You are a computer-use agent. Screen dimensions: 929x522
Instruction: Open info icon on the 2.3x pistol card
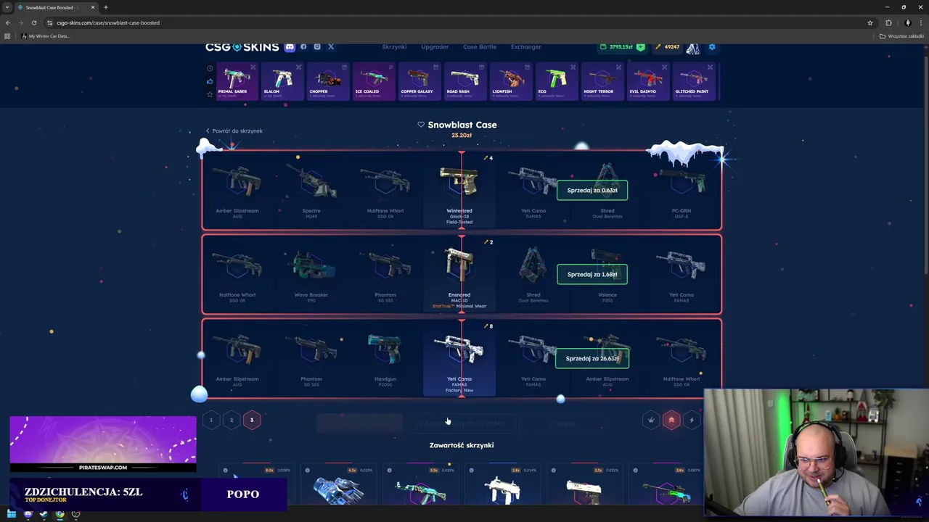[x=553, y=471]
